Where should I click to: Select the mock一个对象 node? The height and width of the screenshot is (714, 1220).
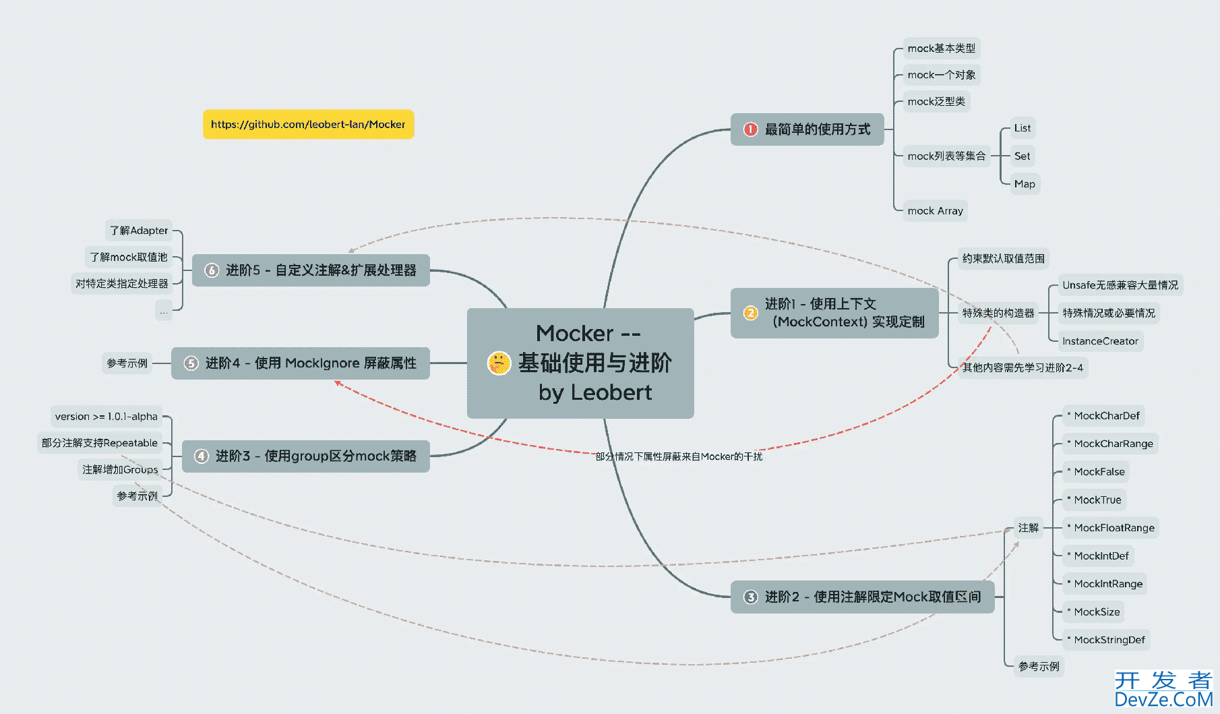(941, 75)
